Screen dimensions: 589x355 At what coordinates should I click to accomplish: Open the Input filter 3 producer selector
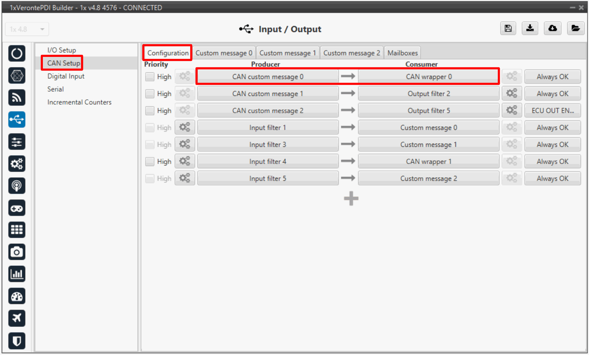pyautogui.click(x=267, y=144)
